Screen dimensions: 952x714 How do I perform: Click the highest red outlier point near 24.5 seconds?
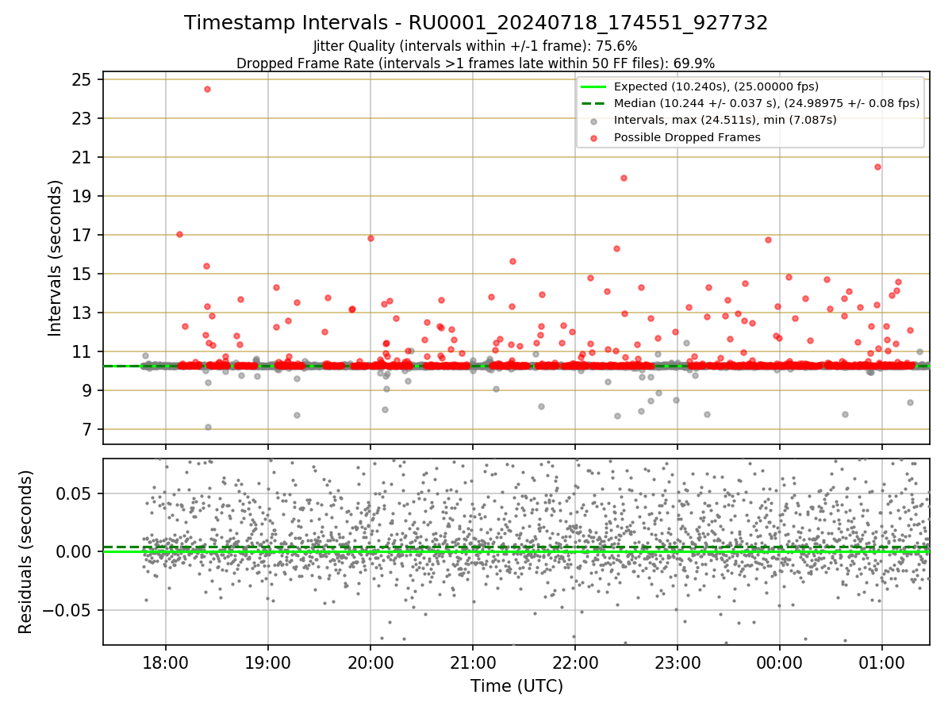pos(207,89)
